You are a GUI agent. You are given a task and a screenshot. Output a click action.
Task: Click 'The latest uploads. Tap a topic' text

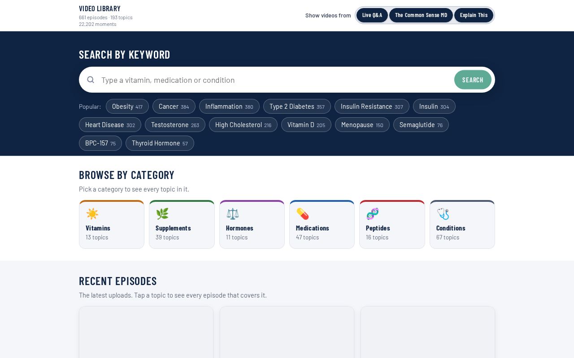click(x=173, y=295)
